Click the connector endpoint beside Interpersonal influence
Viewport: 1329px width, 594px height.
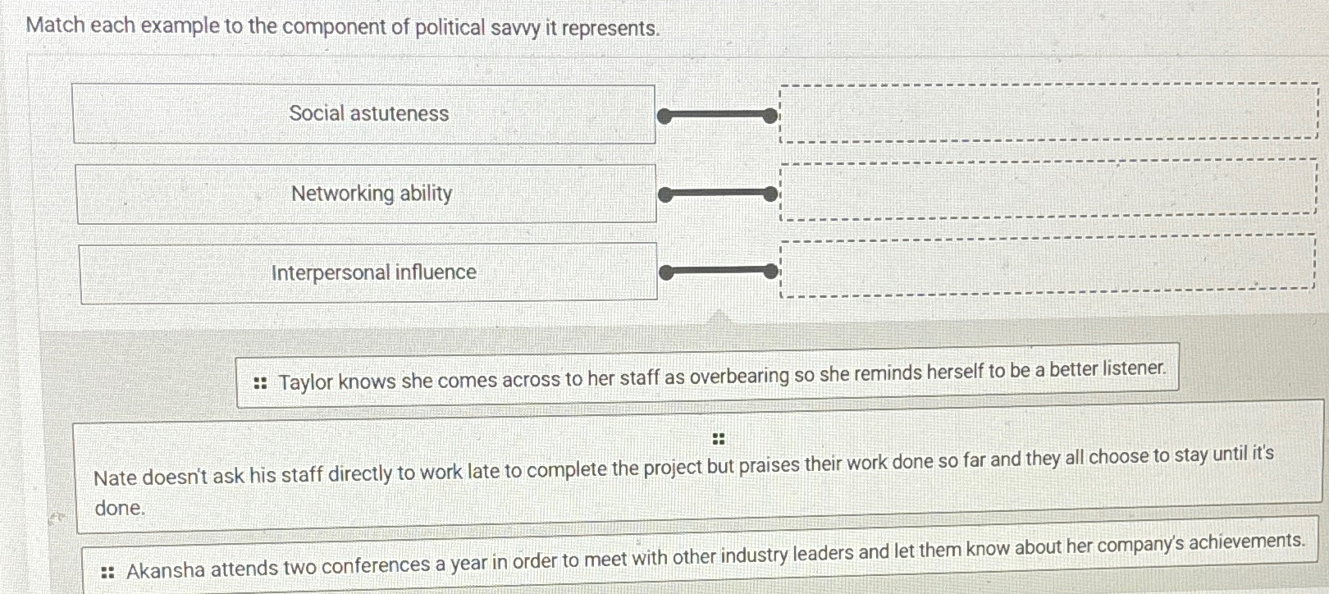click(x=665, y=271)
